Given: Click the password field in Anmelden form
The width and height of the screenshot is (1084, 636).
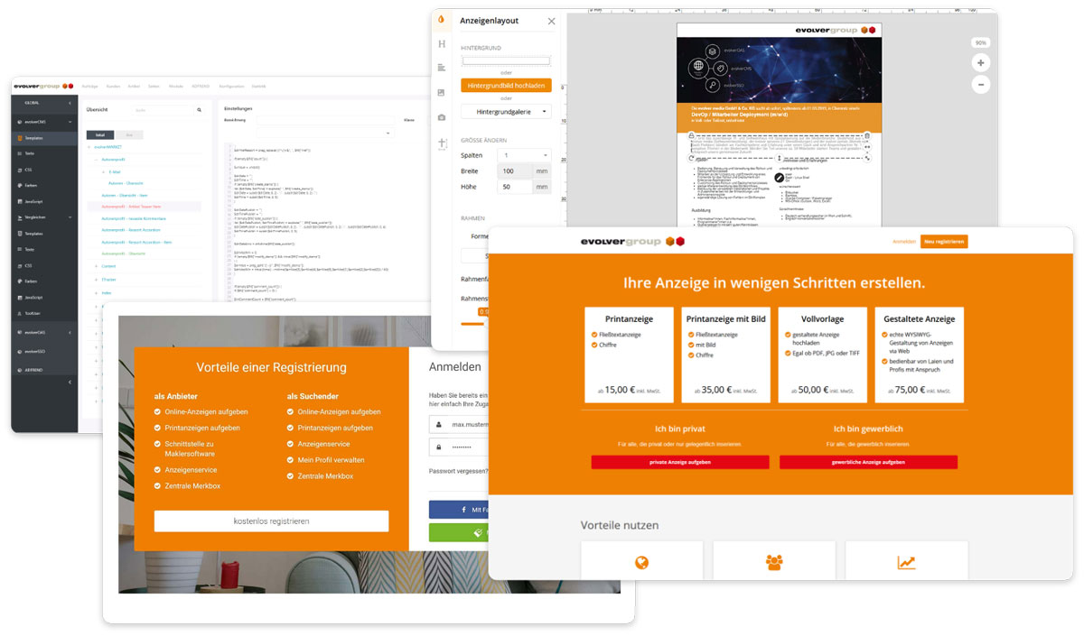Looking at the screenshot, I should point(459,447).
